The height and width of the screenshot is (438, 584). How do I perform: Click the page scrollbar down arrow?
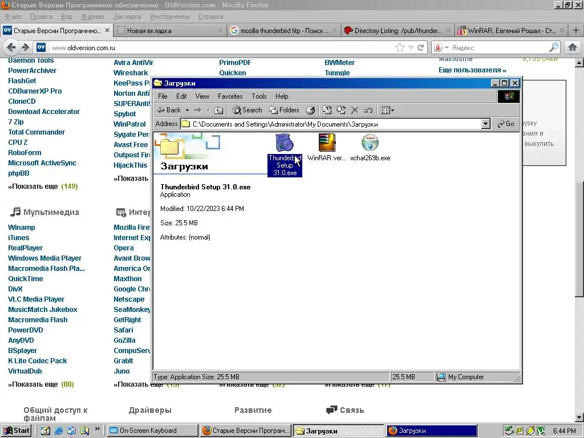(579, 417)
